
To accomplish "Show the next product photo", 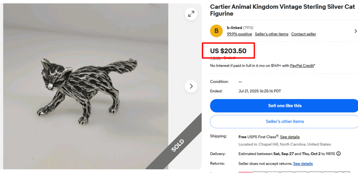I will click(x=191, y=86).
